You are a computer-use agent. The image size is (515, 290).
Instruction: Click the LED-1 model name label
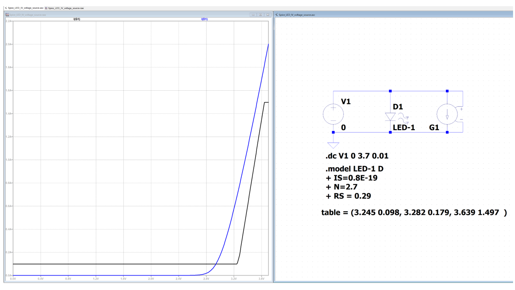pos(404,127)
